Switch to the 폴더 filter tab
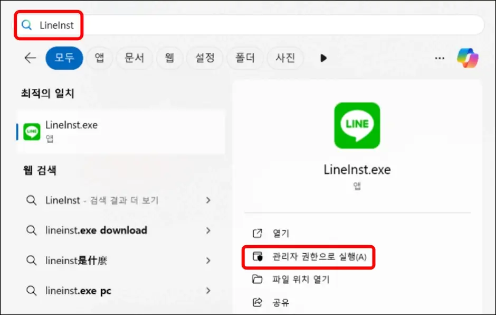 [x=245, y=58]
